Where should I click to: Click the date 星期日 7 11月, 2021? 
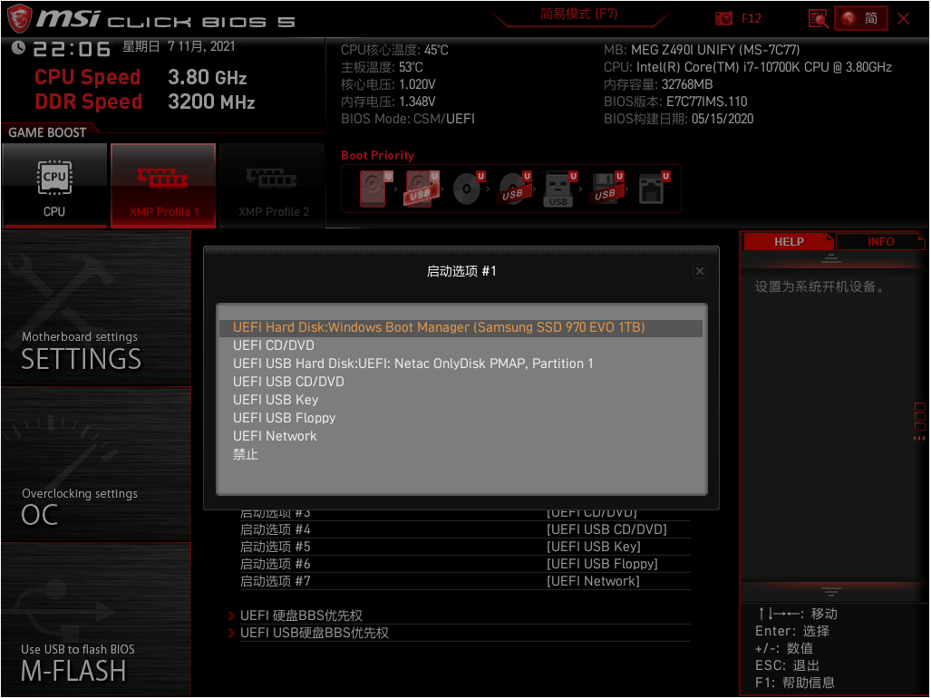[179, 46]
